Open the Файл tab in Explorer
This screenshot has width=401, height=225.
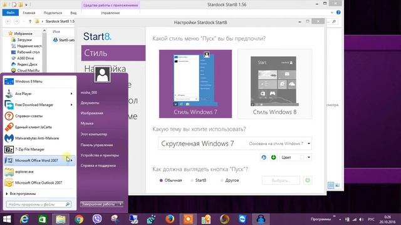11,12
